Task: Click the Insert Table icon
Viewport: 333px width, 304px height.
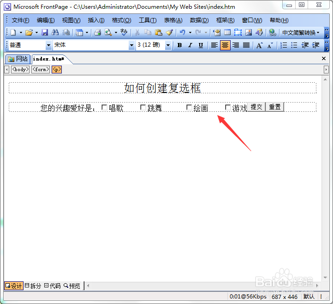Action: pyautogui.click(x=227, y=32)
